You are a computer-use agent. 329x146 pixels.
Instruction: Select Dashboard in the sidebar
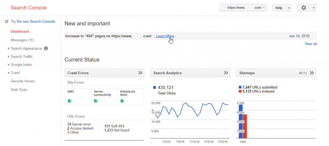coord(20,31)
